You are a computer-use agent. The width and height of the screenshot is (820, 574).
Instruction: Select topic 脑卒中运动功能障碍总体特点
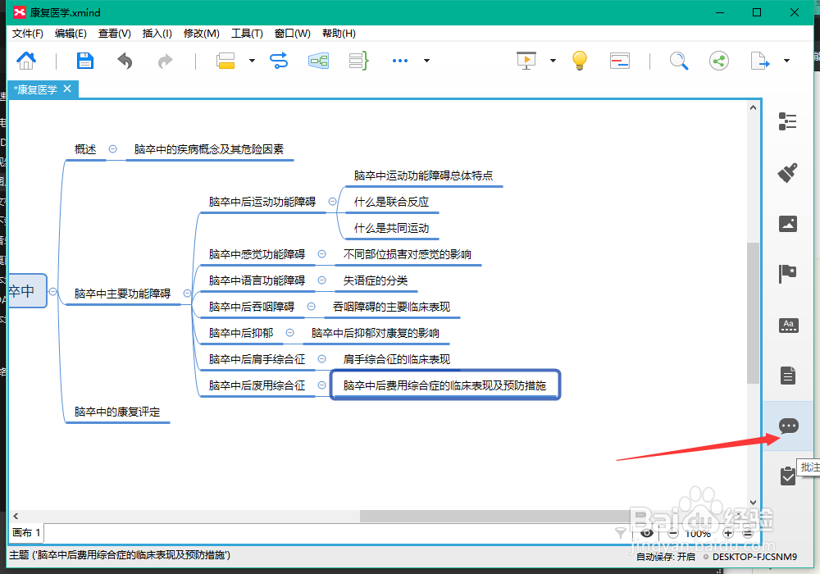tap(423, 175)
